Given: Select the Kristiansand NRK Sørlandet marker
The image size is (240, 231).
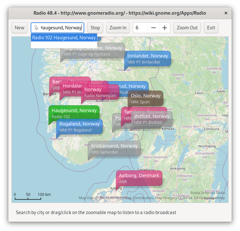Looking at the screenshot, I should pyautogui.click(x=114, y=149).
